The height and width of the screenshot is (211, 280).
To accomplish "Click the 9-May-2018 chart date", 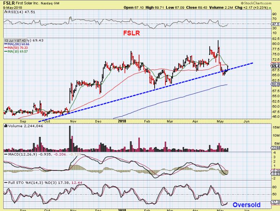I will coord(13,8).
